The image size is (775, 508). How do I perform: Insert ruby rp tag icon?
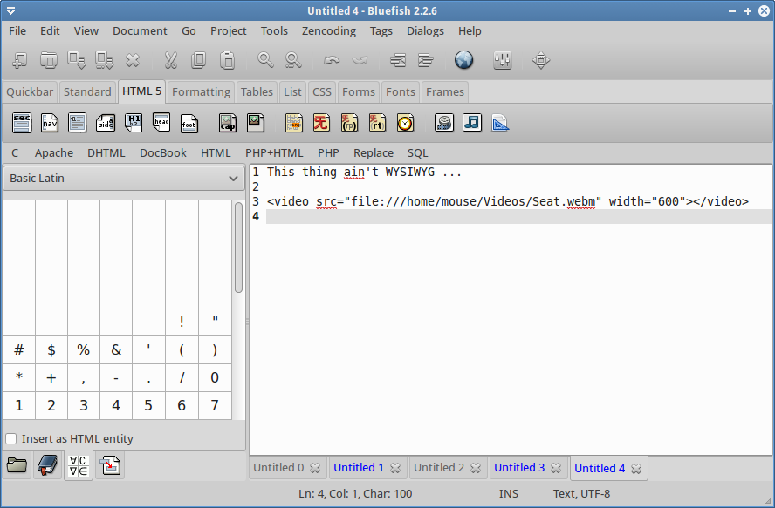[x=349, y=123]
